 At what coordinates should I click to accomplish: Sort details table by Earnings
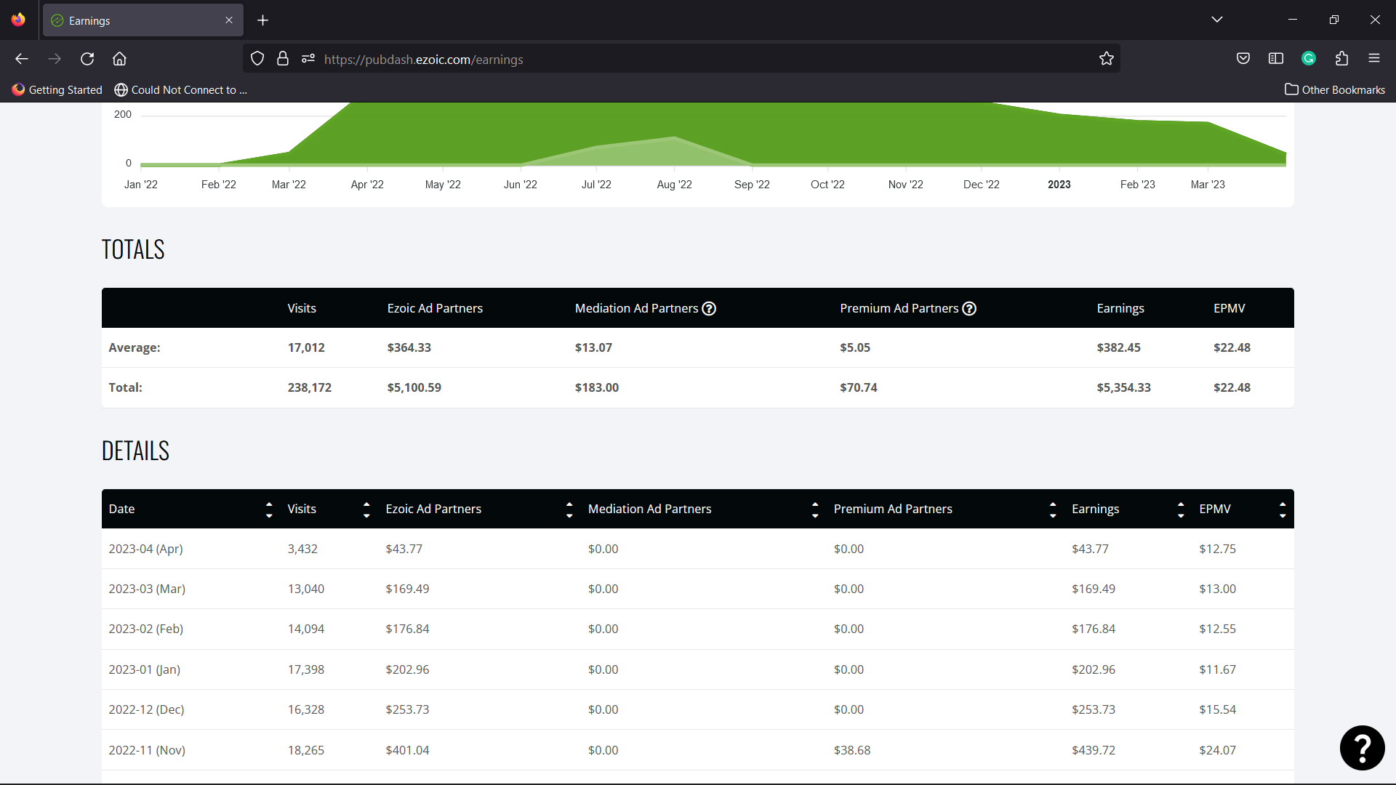click(1180, 510)
